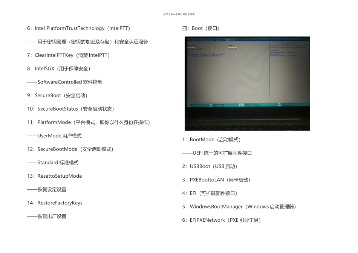
Task: Click line '6：EFIPXENetwork（PXE 引导工具）'
Action: pyautogui.click(x=222, y=220)
